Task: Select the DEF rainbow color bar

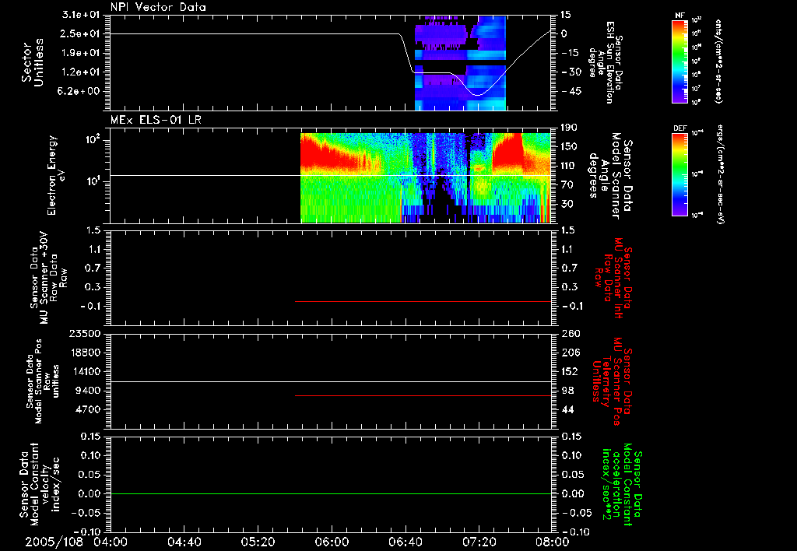Action: click(x=680, y=174)
